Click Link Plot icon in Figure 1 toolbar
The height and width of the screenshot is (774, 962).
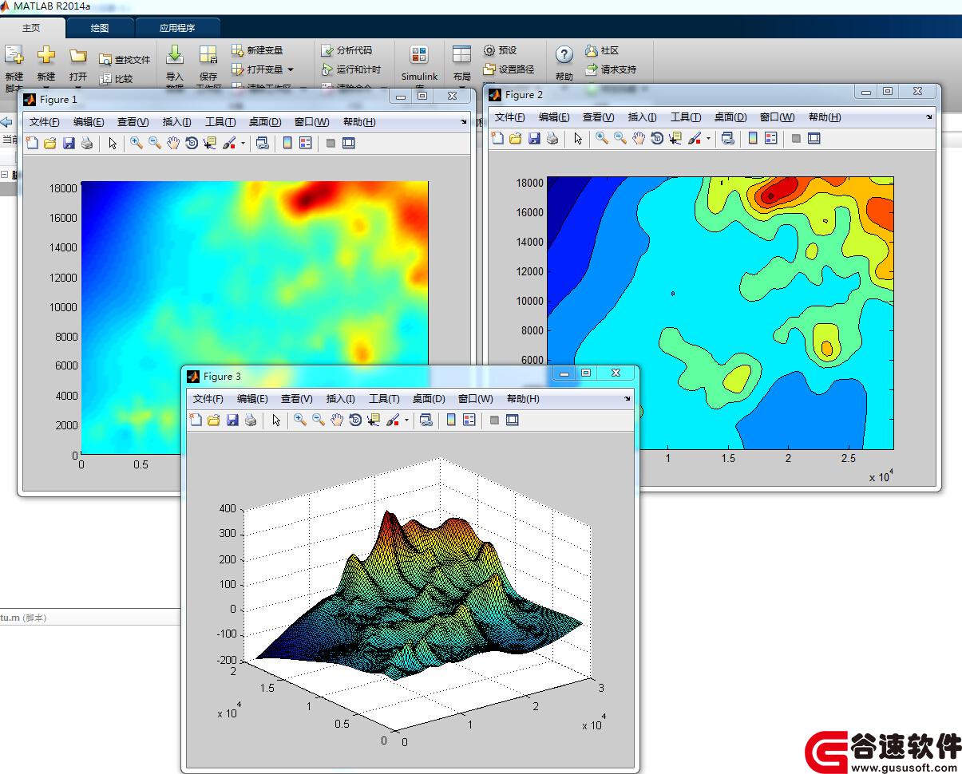pos(262,144)
